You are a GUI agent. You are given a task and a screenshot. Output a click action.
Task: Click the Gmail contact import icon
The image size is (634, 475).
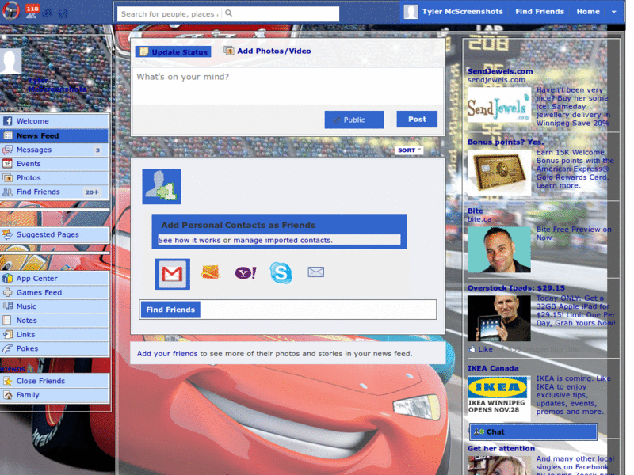(x=172, y=274)
